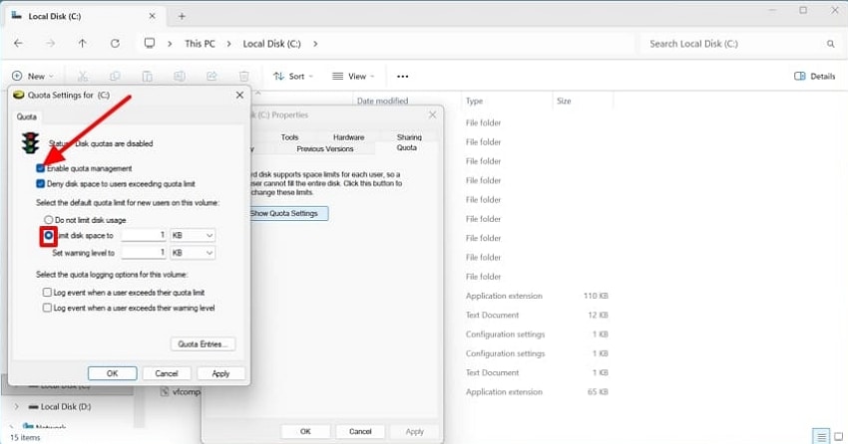Sort by Type column header

point(474,101)
